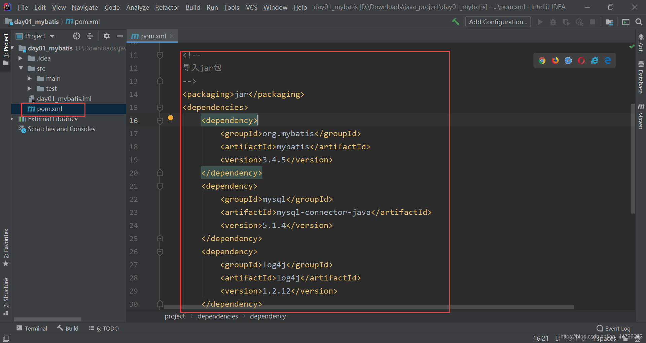Toggle tool window bars icon in status bar

pyautogui.click(x=6, y=338)
